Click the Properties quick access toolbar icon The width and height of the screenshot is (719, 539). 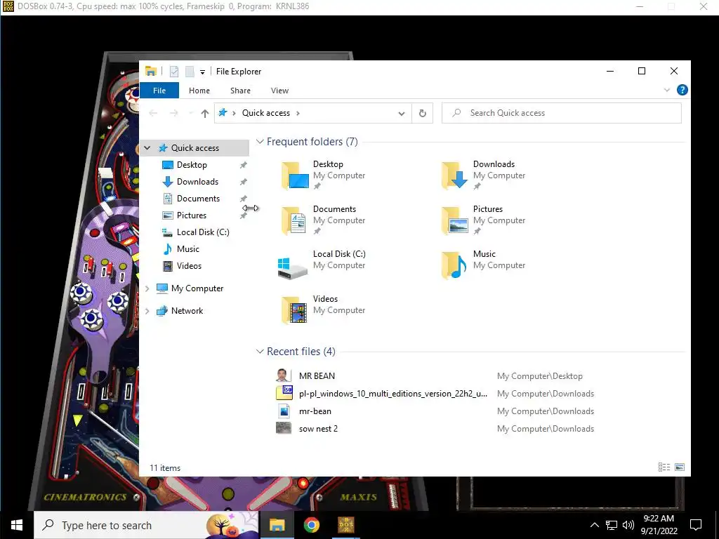pyautogui.click(x=174, y=72)
